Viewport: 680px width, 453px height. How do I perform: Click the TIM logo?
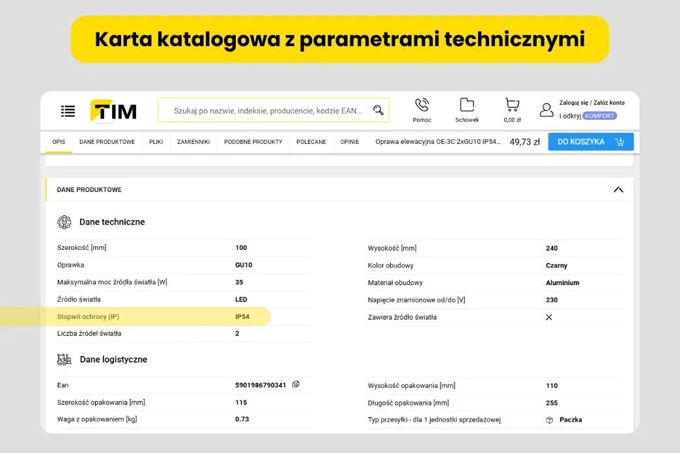pos(113,111)
